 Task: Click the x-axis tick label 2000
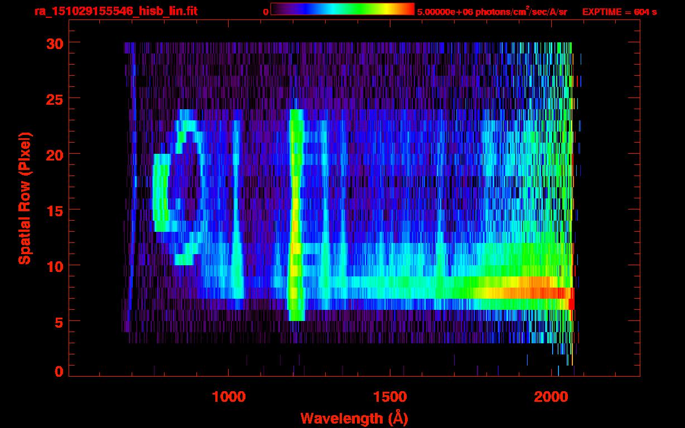[552, 397]
